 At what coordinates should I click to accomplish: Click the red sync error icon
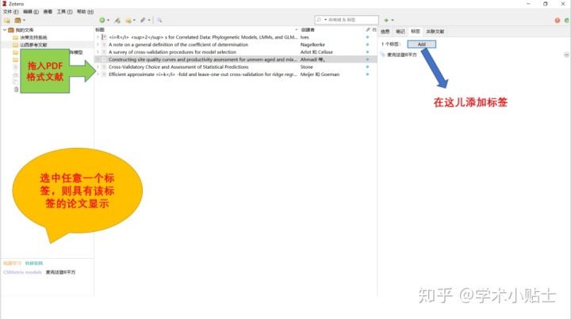coord(558,21)
